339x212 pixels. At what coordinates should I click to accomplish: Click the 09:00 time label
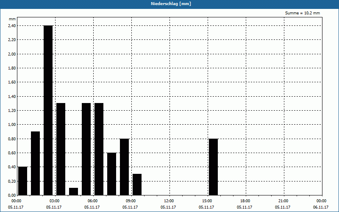[131, 201]
